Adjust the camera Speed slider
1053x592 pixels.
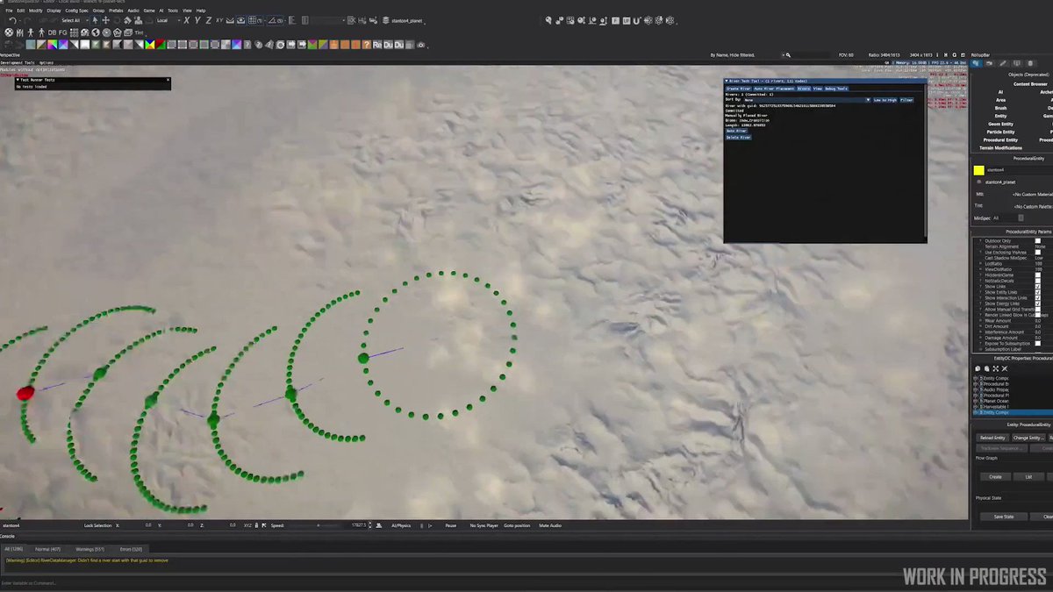coord(318,525)
